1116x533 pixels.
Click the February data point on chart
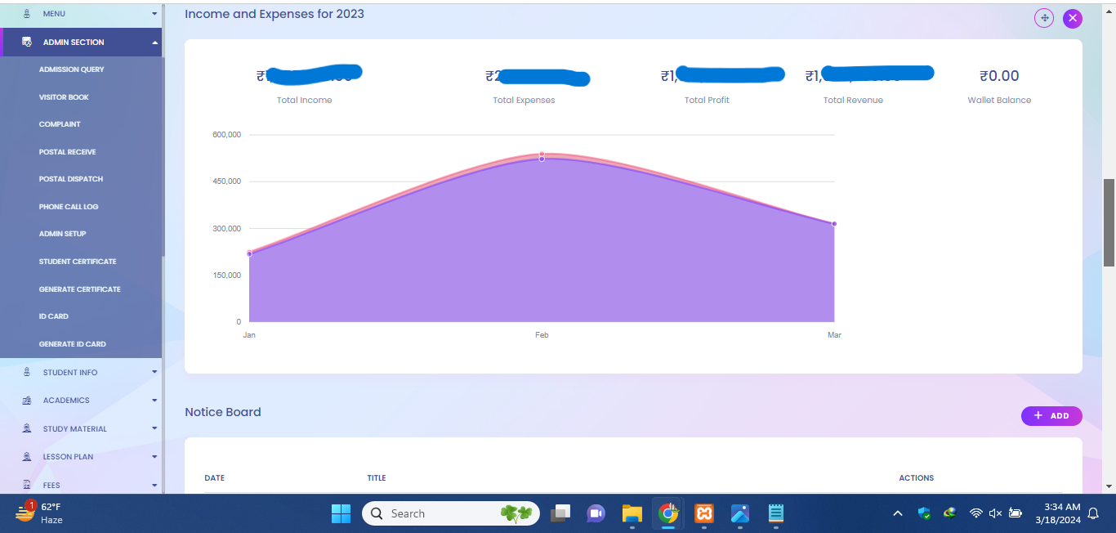point(542,158)
